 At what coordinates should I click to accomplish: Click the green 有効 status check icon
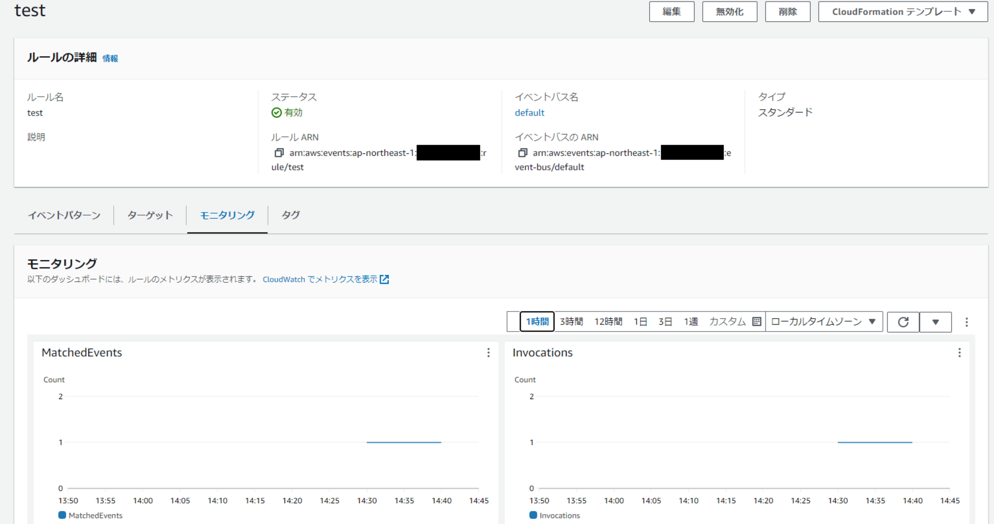click(x=276, y=113)
